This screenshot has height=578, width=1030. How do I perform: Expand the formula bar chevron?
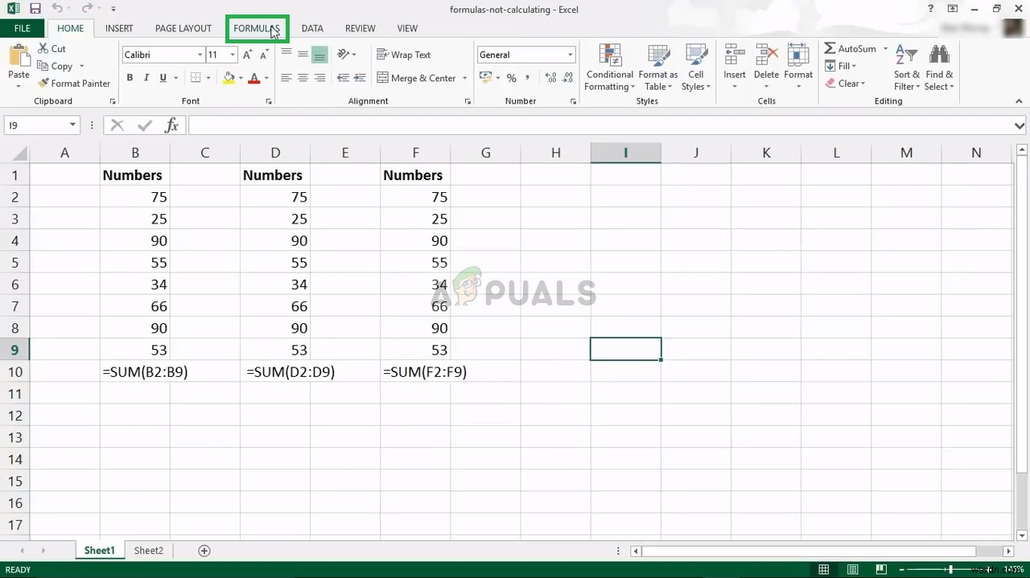(x=1020, y=125)
